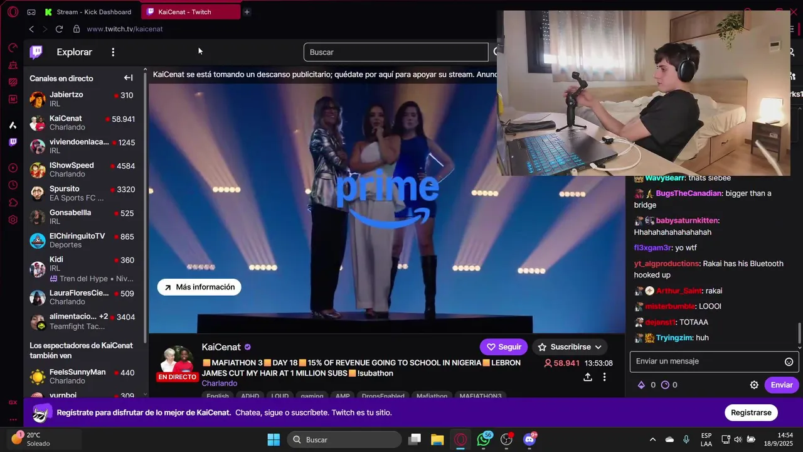Viewport: 803px width, 452px height.
Task: Open the Twitch panel in Opera sidebar
Action: coord(13,143)
